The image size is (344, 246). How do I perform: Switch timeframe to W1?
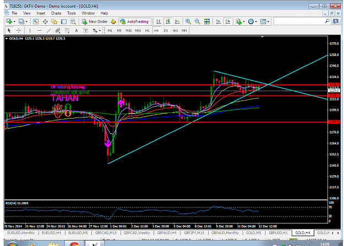click(x=175, y=30)
